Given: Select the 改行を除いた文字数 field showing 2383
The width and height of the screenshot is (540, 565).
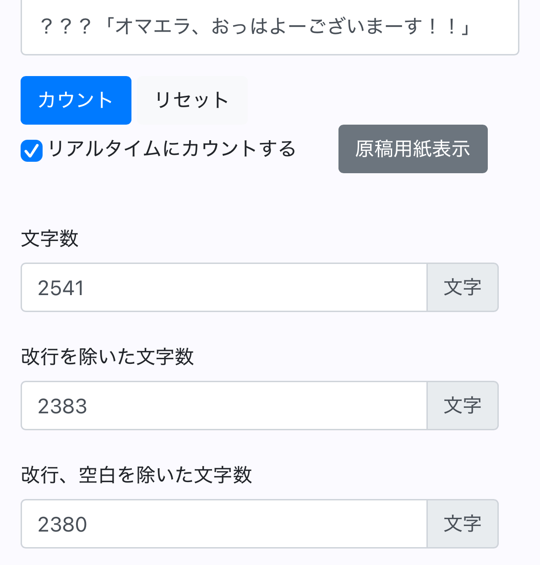Looking at the screenshot, I should pos(224,406).
